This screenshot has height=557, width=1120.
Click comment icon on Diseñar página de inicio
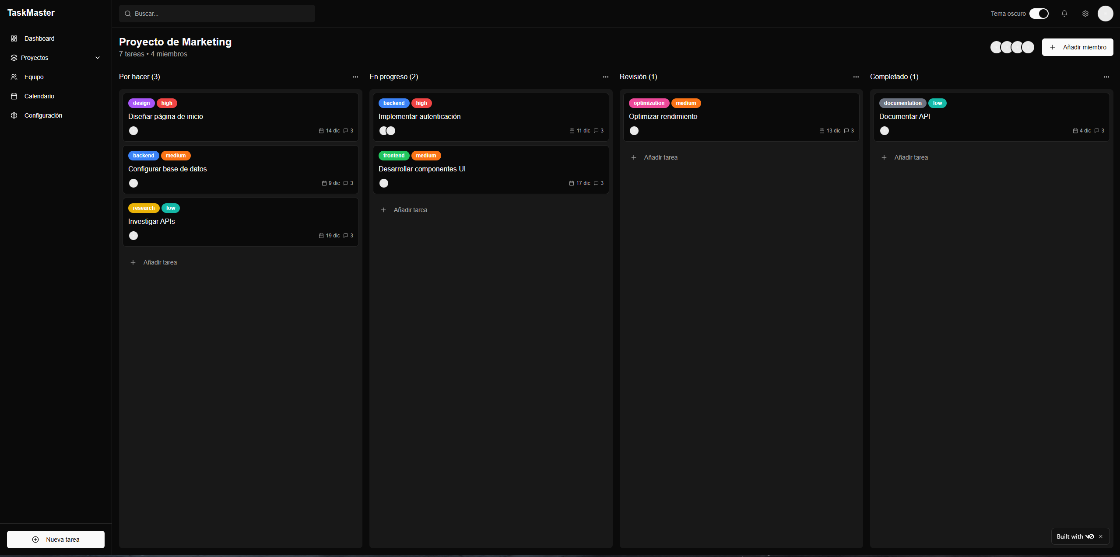click(x=346, y=131)
